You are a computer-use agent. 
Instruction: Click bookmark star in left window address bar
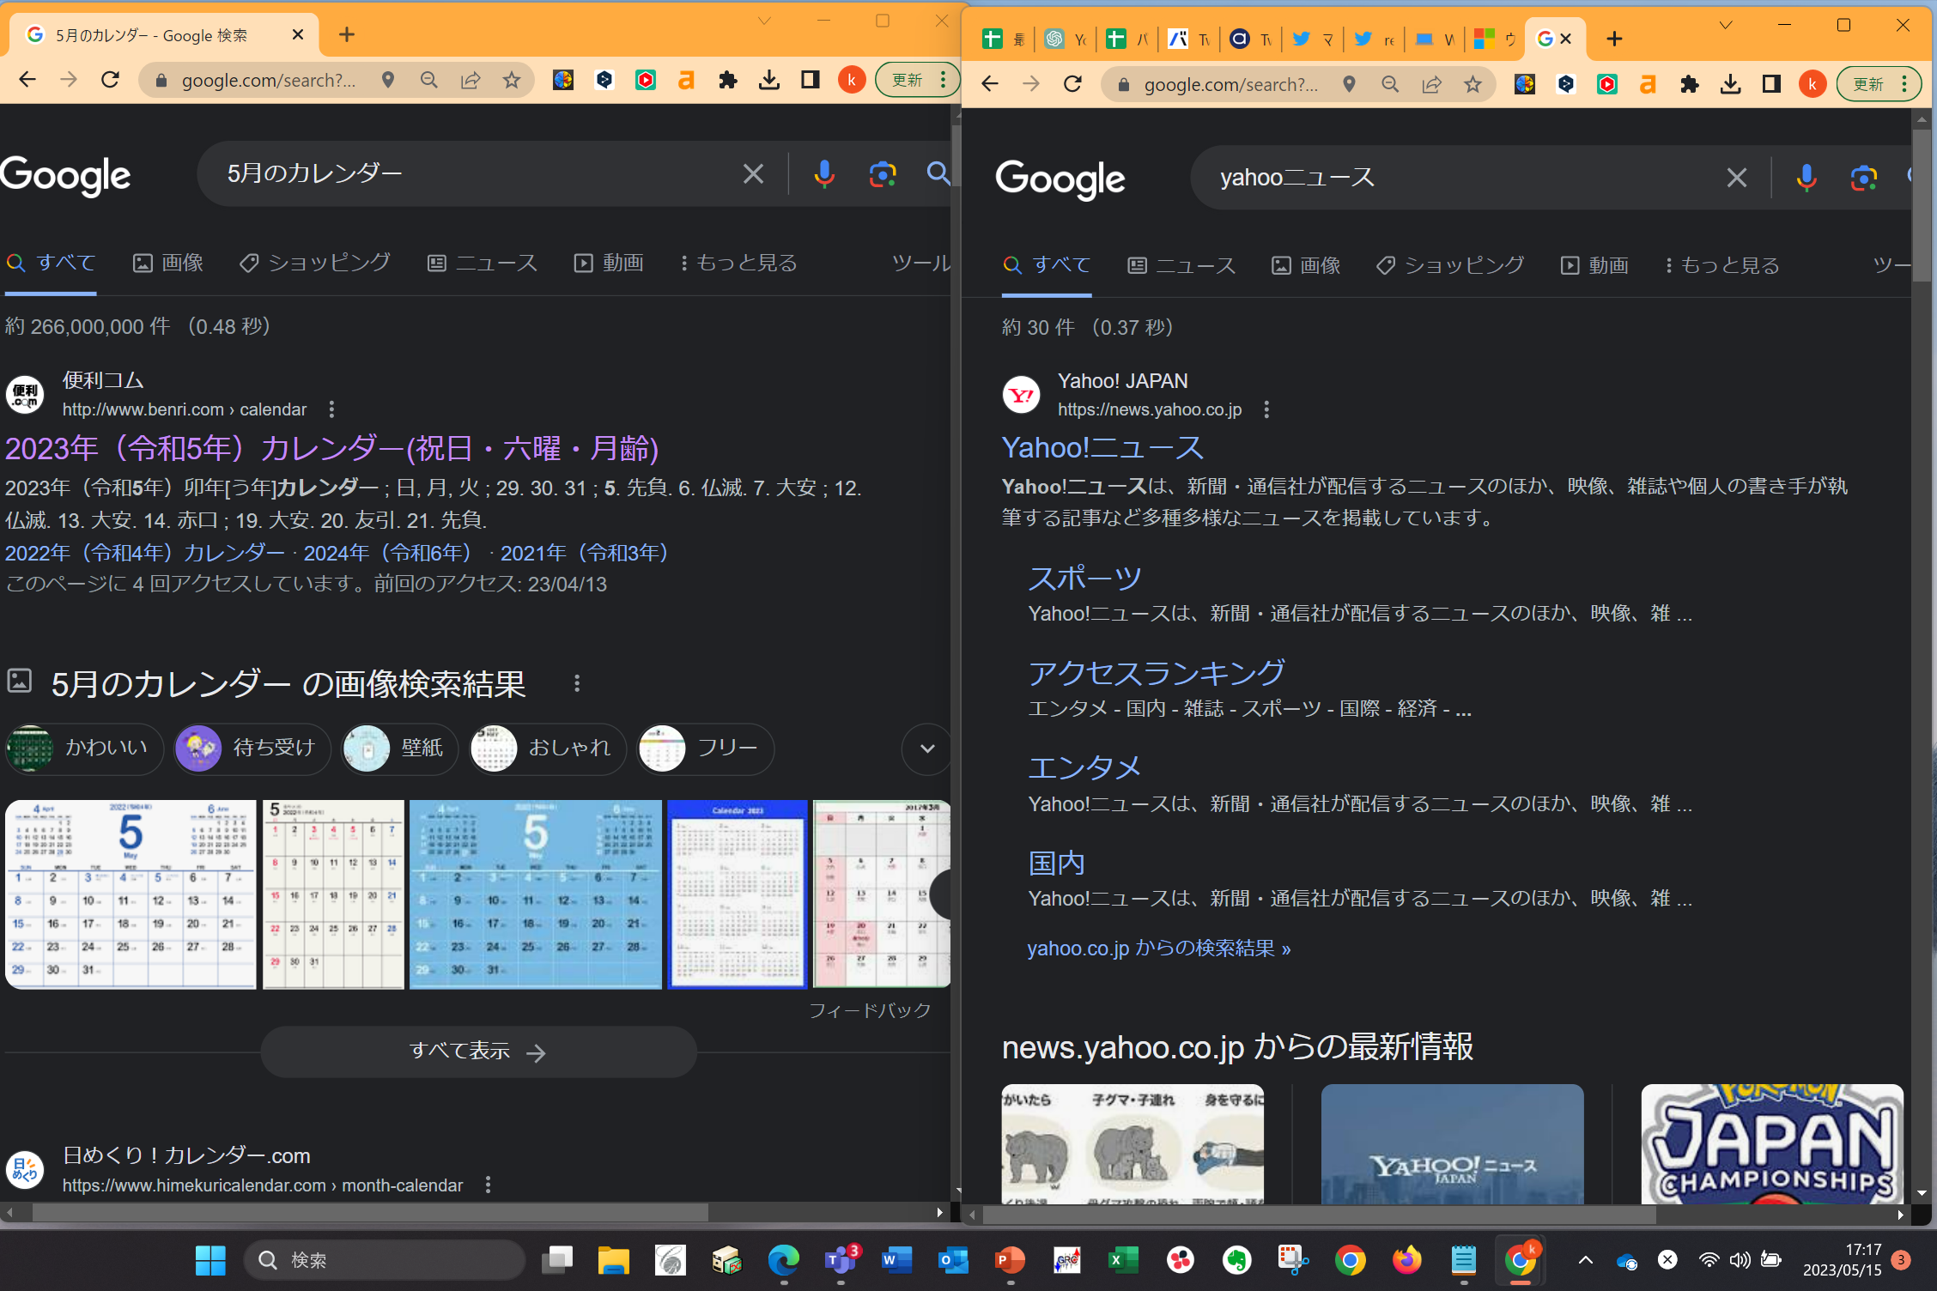pos(512,80)
